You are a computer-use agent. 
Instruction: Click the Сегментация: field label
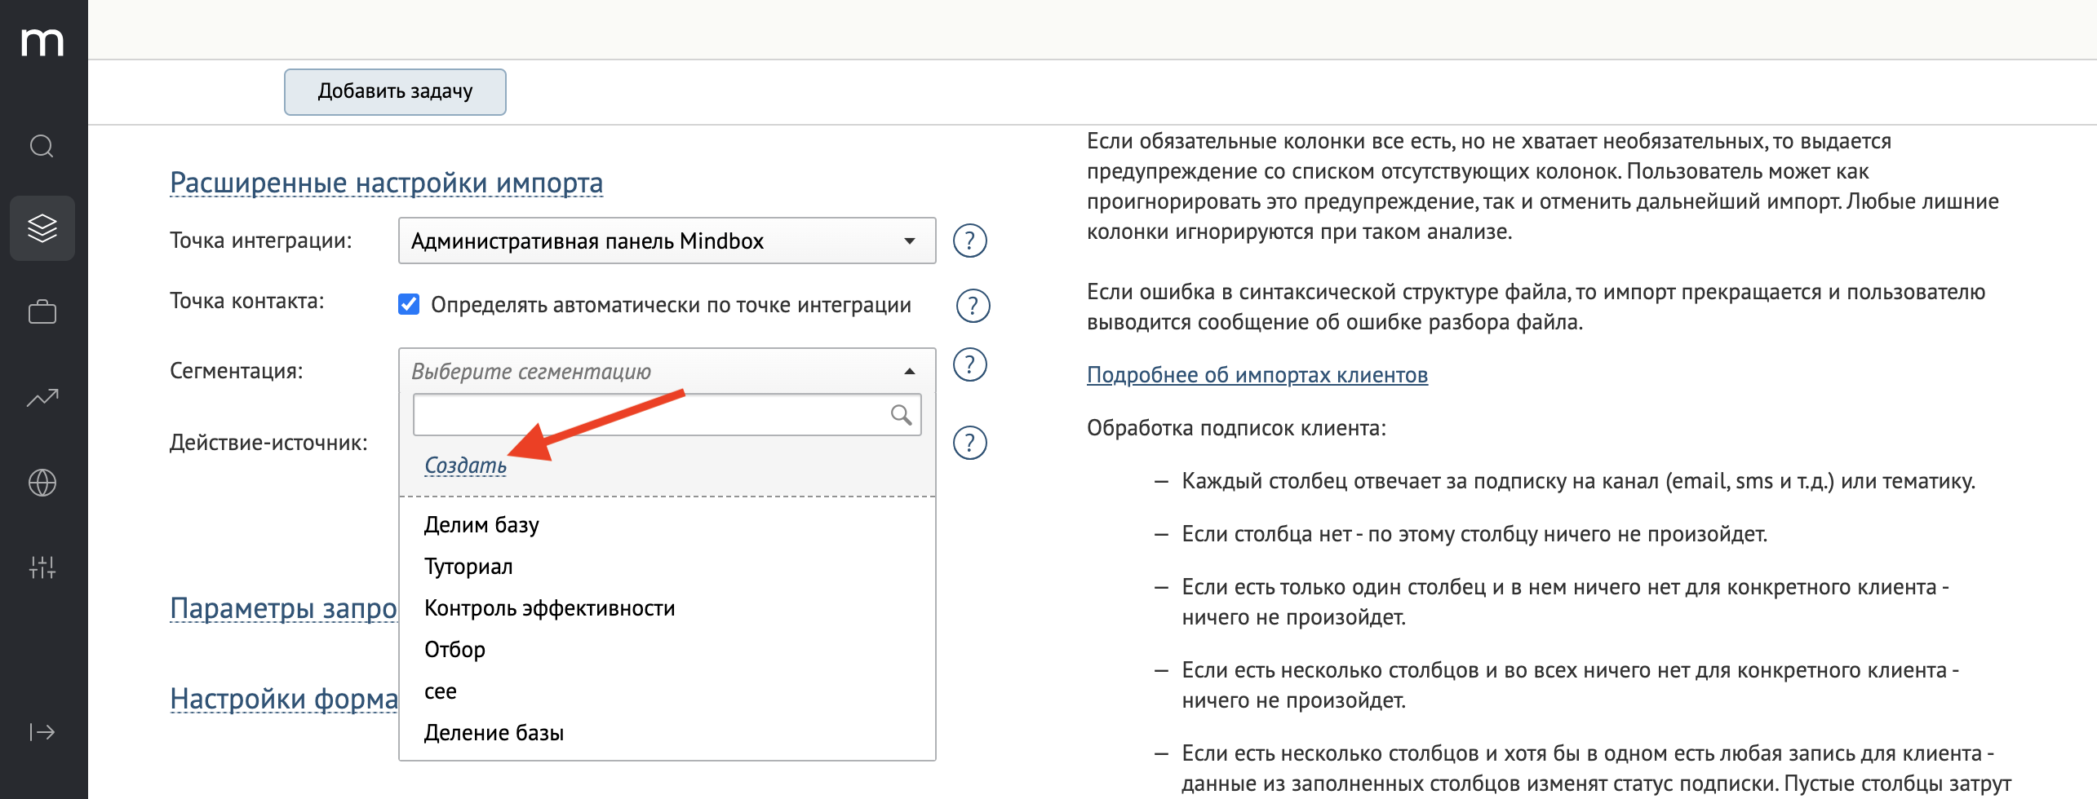(x=237, y=371)
